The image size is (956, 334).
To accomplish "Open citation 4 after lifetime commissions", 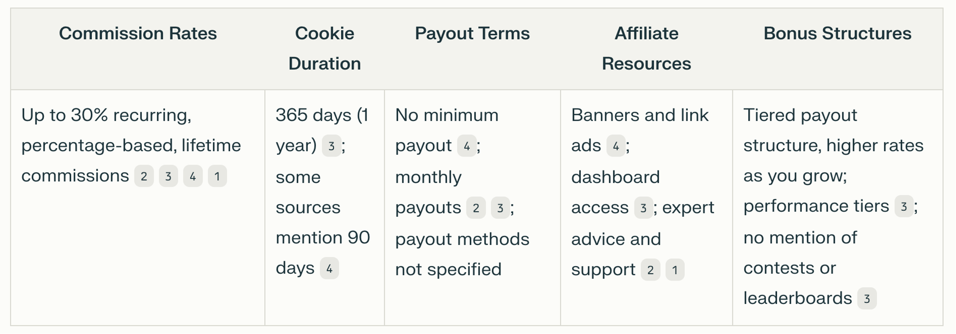I will 193,176.
